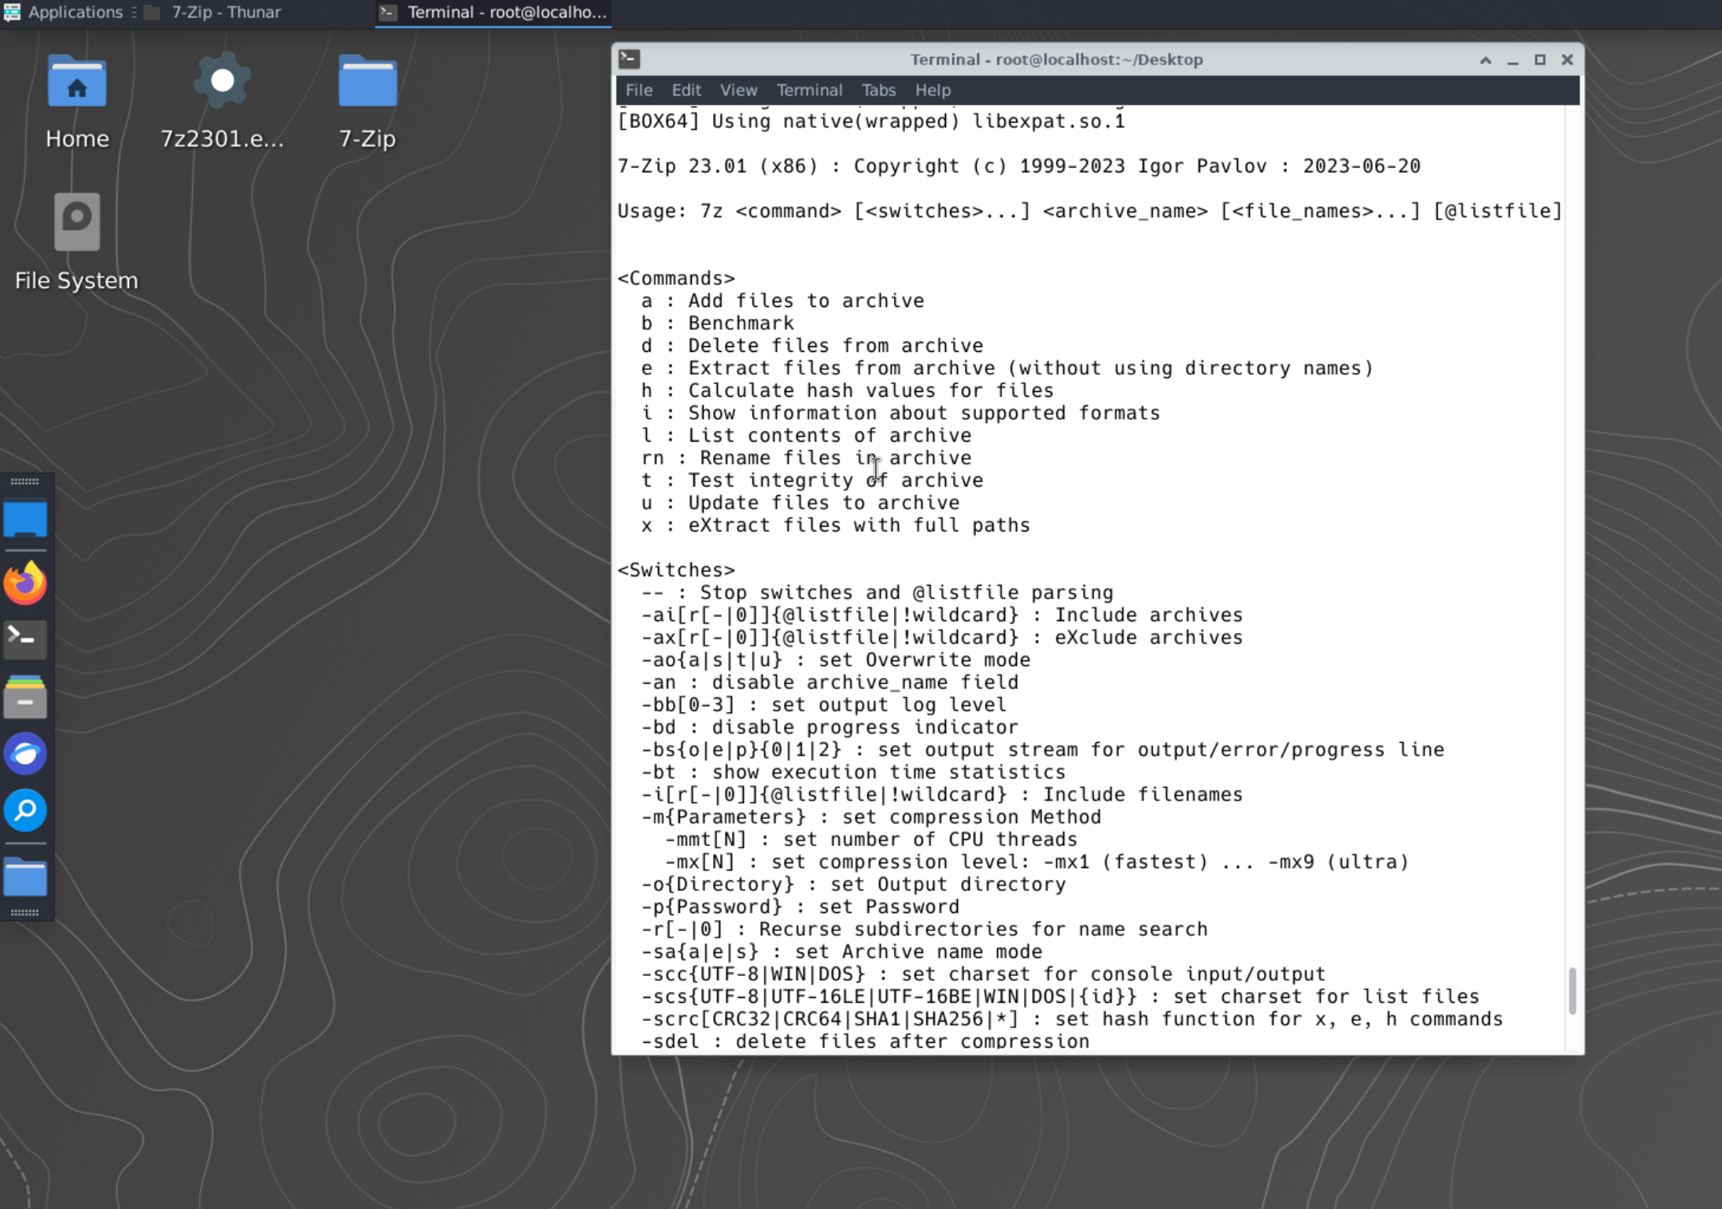The image size is (1722, 1209).
Task: Click the Show Desktop dock icon
Action: [25, 519]
